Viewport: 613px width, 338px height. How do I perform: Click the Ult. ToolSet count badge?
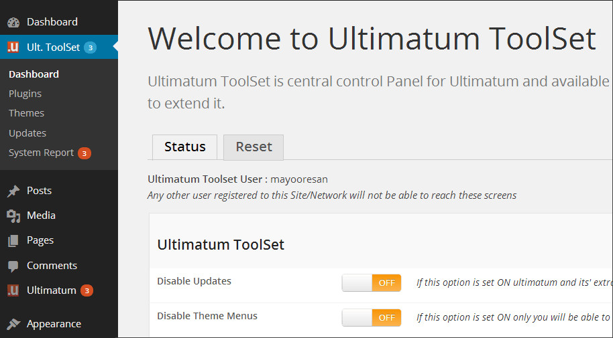[91, 48]
